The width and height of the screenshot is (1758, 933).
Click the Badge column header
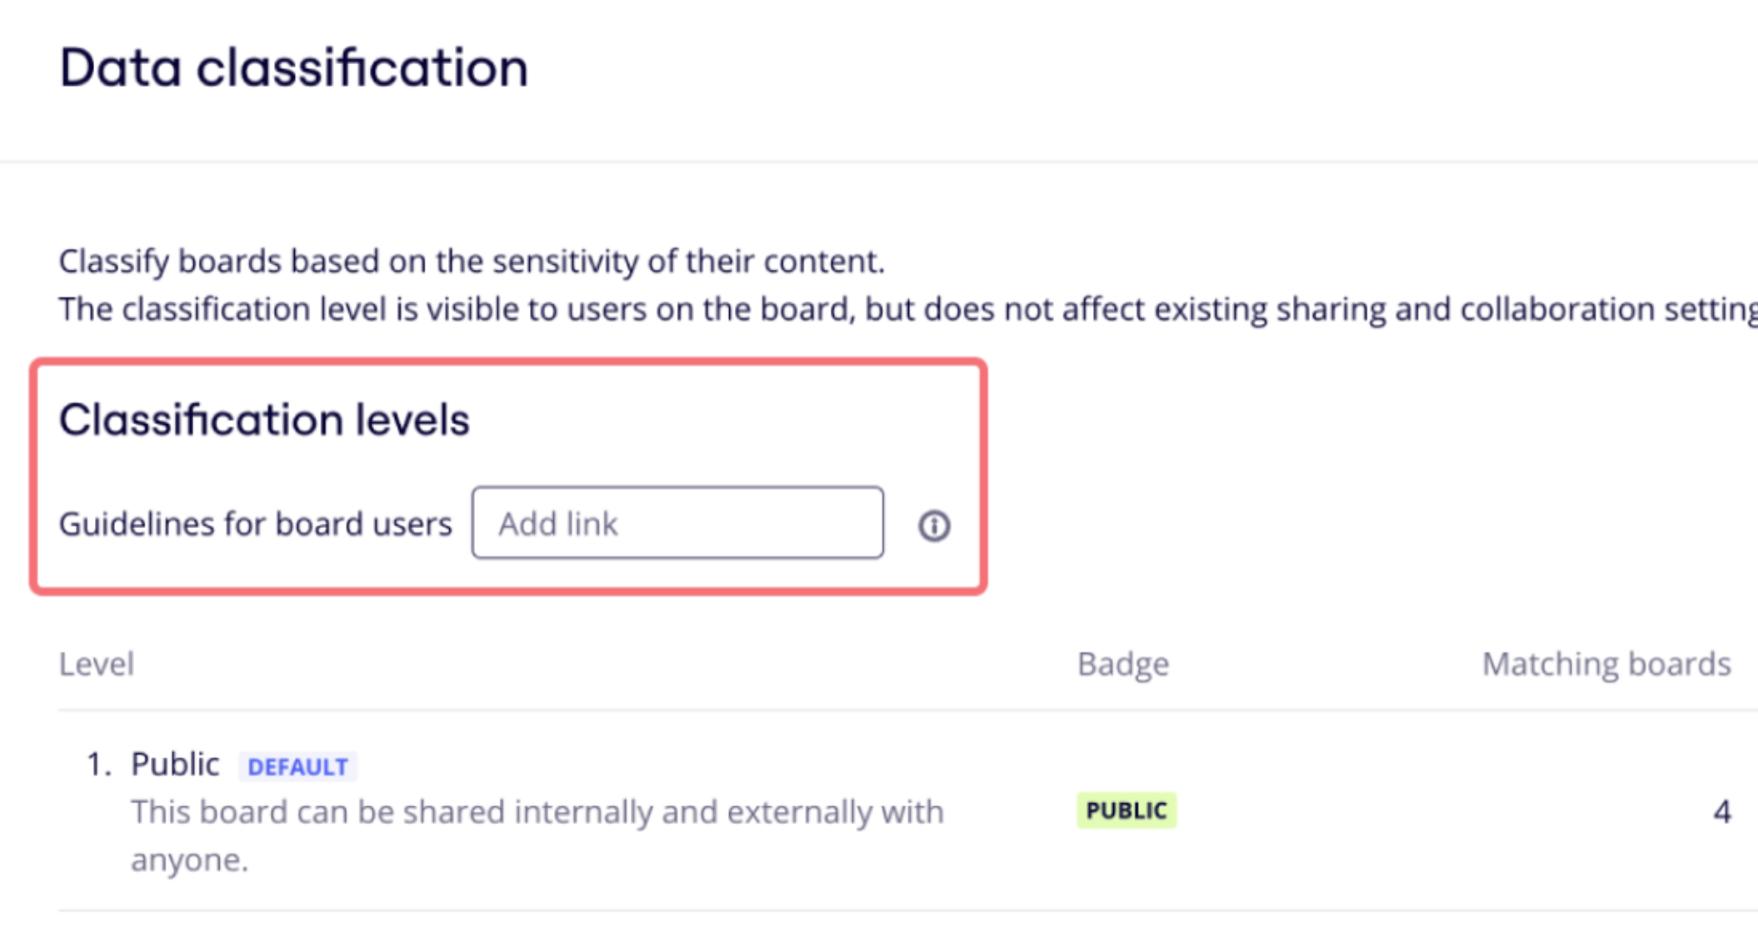[1122, 664]
